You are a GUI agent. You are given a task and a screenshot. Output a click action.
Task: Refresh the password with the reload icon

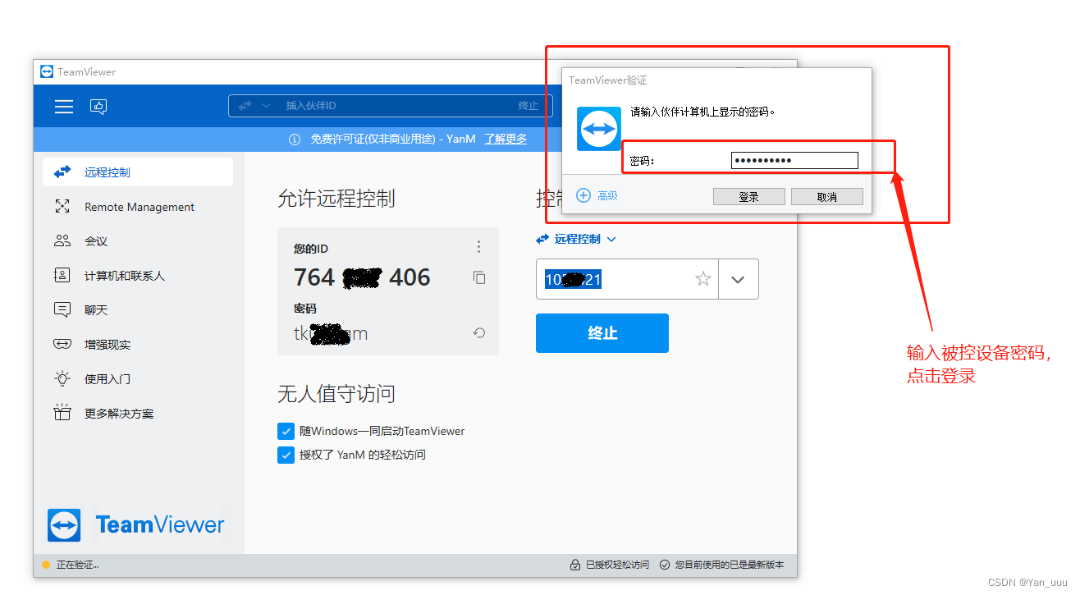pos(479,333)
